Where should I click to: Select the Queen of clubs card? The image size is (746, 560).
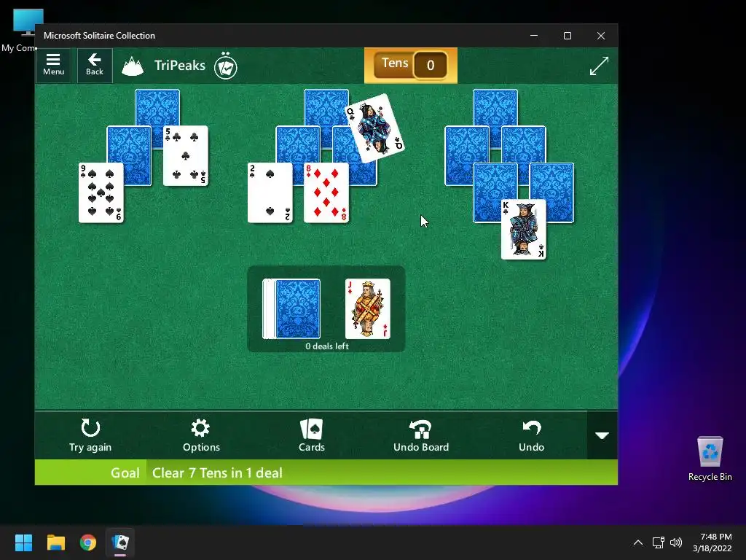tap(375, 128)
